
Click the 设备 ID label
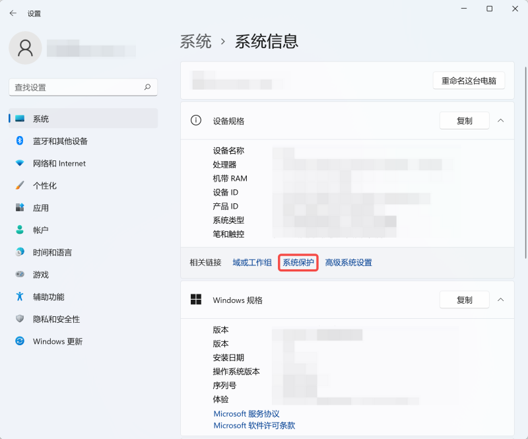(225, 192)
